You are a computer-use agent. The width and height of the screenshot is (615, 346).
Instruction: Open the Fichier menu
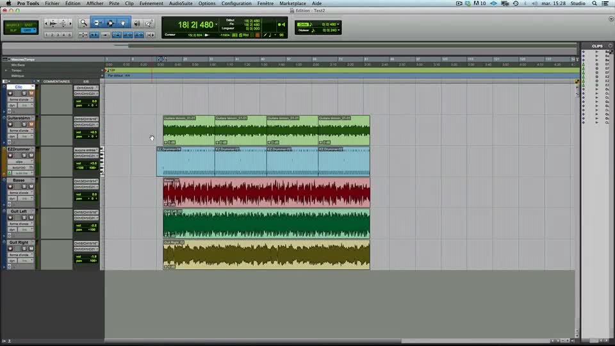52,3
